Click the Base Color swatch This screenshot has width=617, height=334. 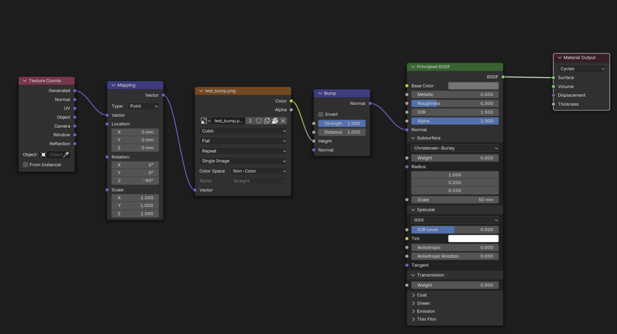point(473,86)
